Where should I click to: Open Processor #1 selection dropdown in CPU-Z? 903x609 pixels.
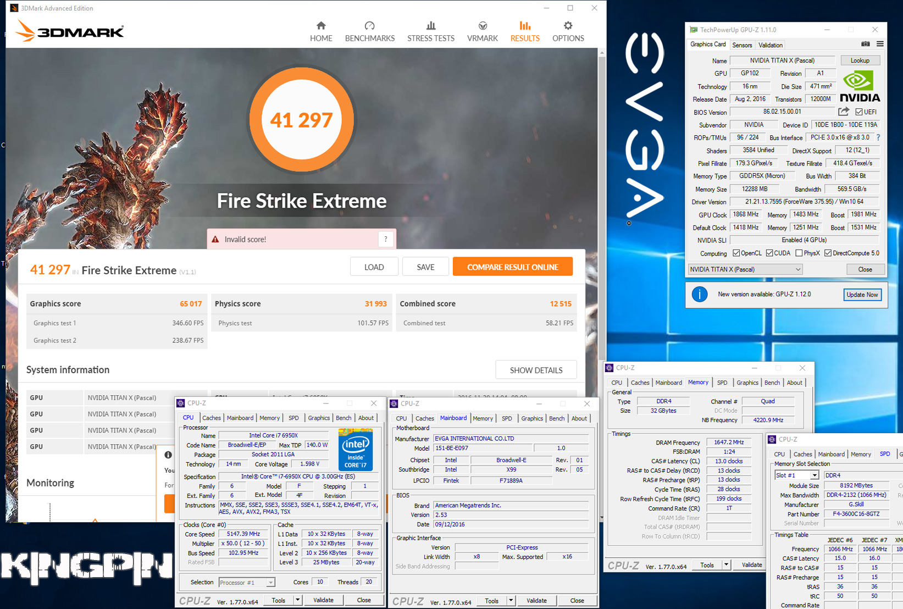click(x=247, y=582)
